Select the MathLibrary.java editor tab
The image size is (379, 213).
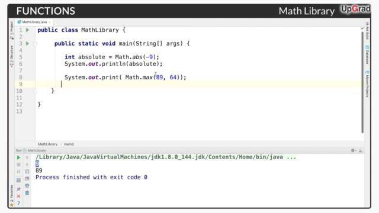pos(34,22)
